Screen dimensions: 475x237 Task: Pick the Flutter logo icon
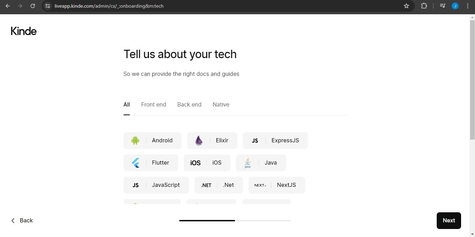[135, 163]
